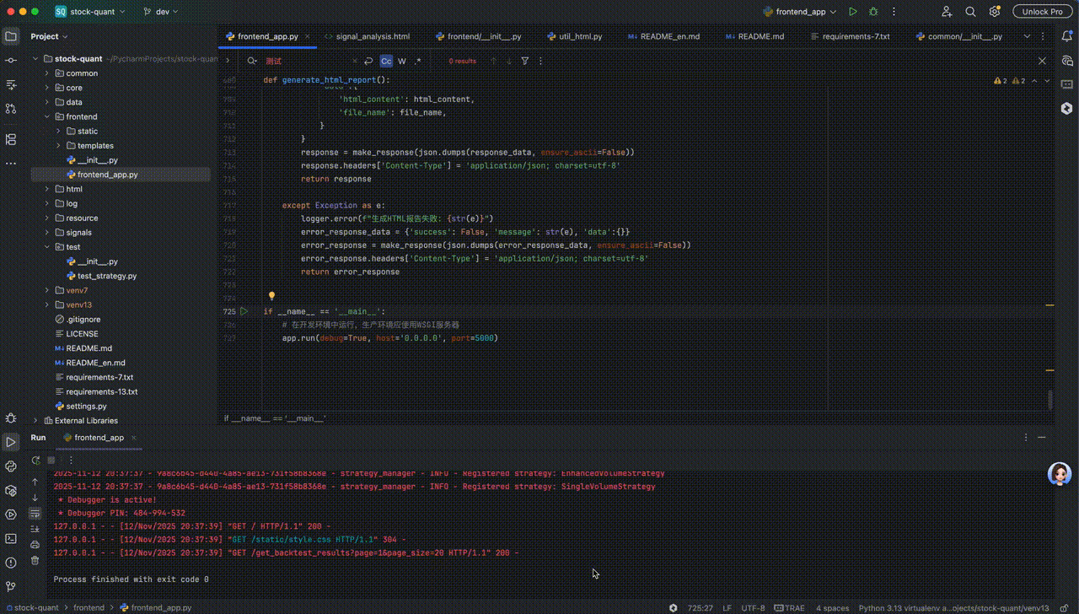This screenshot has height=614, width=1079.
Task: Collapse the frontend folder
Action: pyautogui.click(x=47, y=116)
